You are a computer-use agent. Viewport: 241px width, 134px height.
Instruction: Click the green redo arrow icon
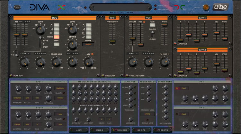point(183,7)
